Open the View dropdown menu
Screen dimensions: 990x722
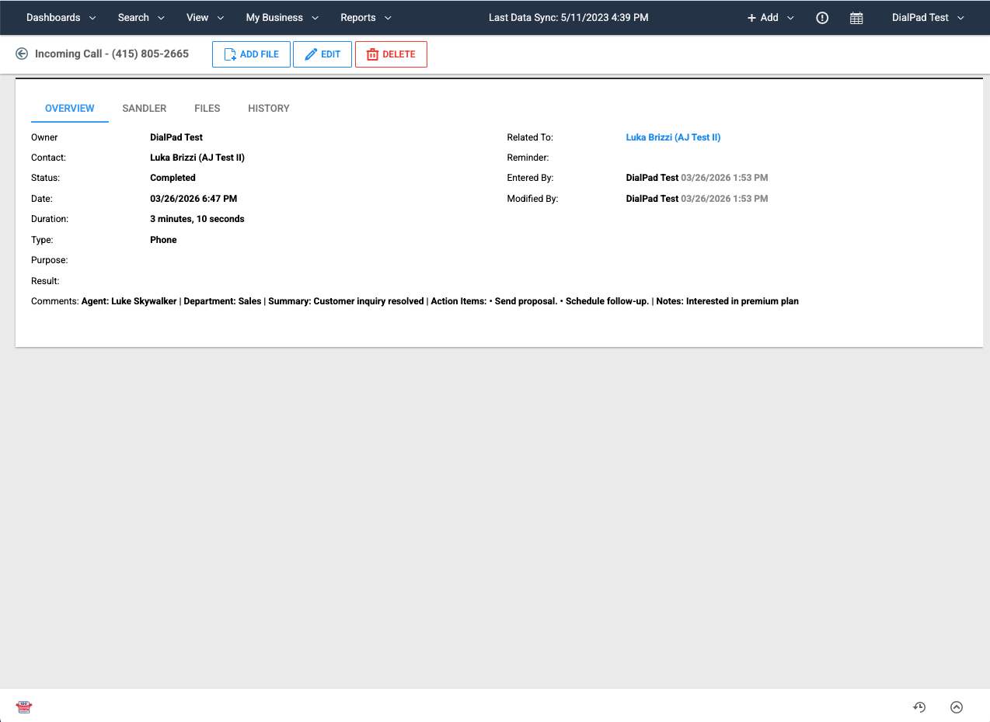click(205, 18)
